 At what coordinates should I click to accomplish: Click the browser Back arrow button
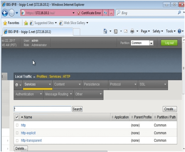pyautogui.click(x=5, y=13)
